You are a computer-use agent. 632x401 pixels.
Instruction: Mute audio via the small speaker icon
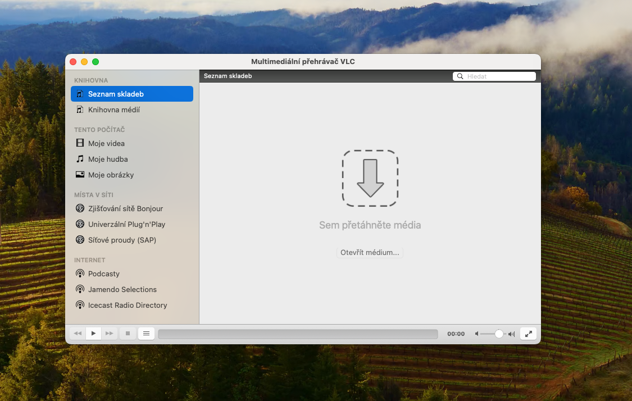(x=477, y=334)
